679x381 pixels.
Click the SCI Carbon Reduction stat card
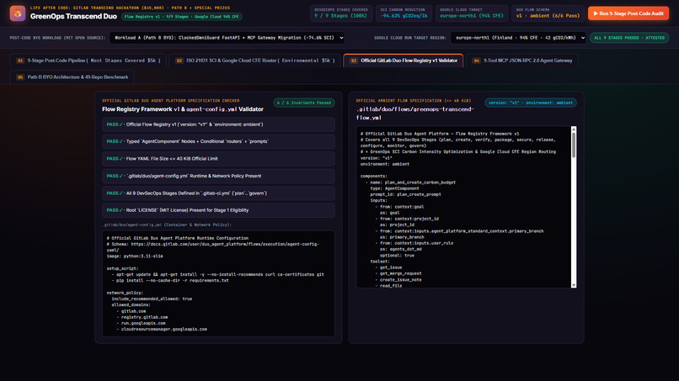tap(404, 13)
